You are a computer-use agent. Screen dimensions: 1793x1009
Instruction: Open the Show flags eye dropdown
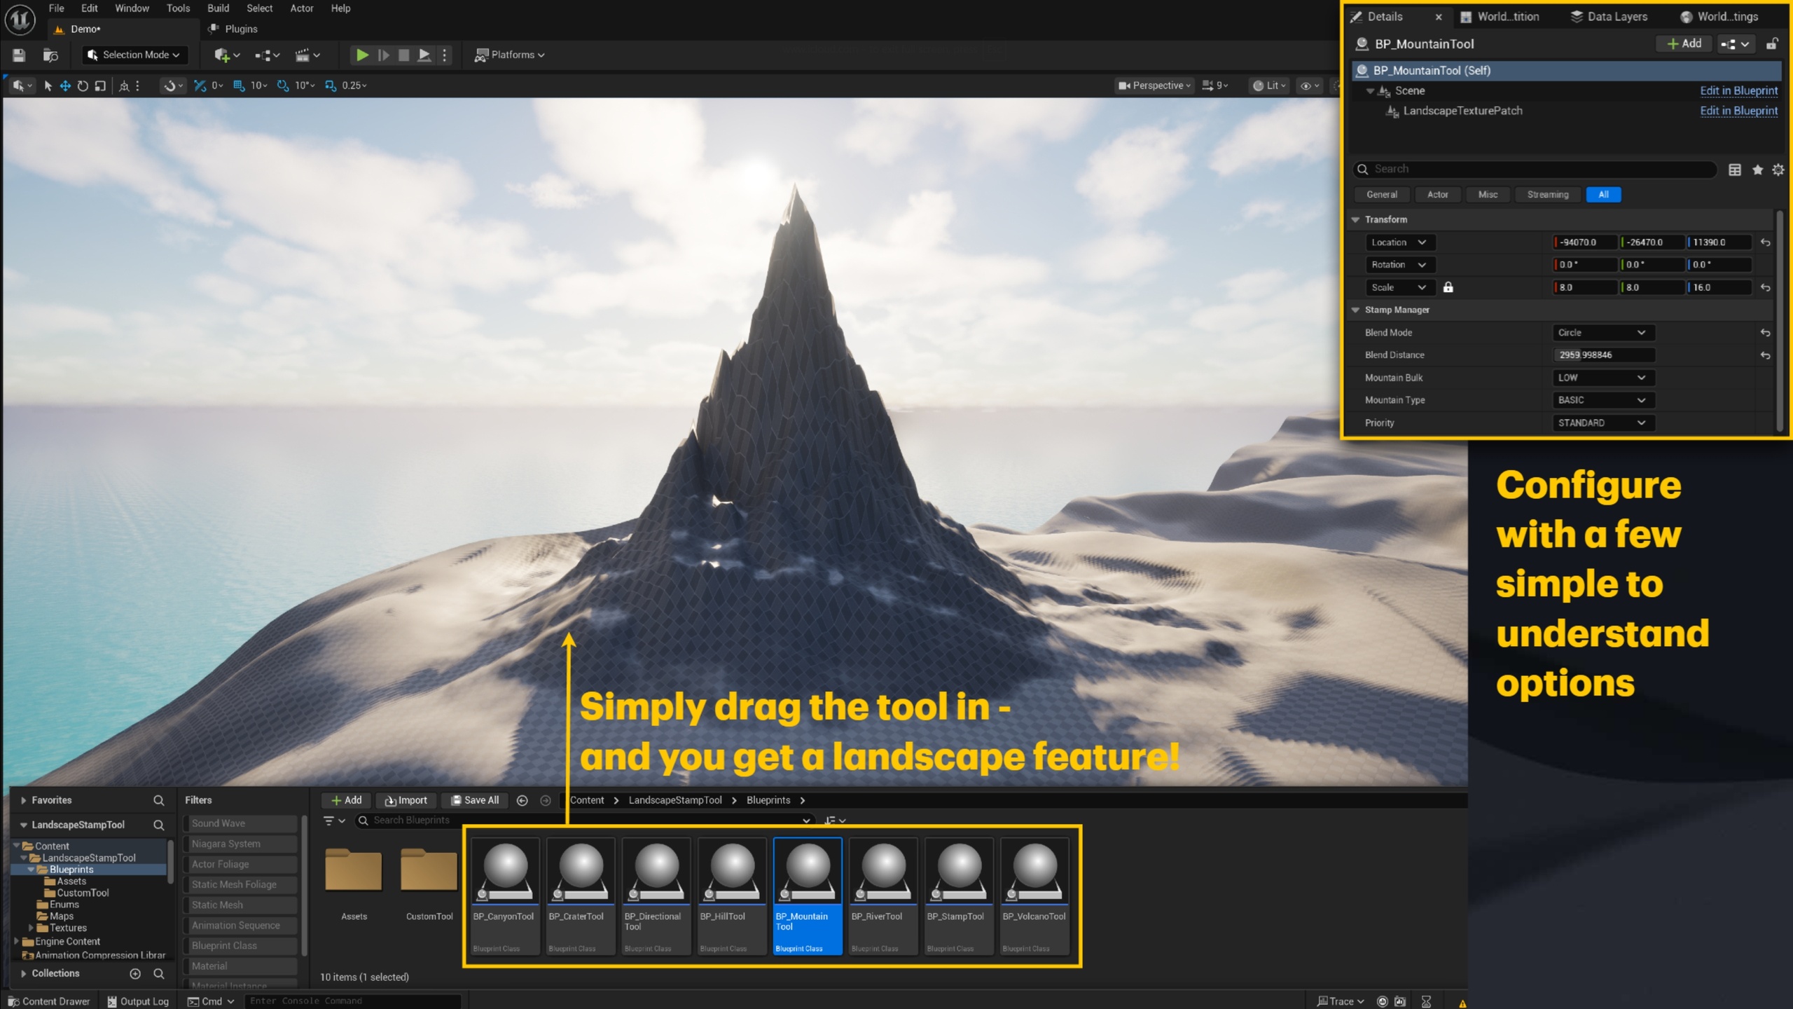tap(1309, 85)
